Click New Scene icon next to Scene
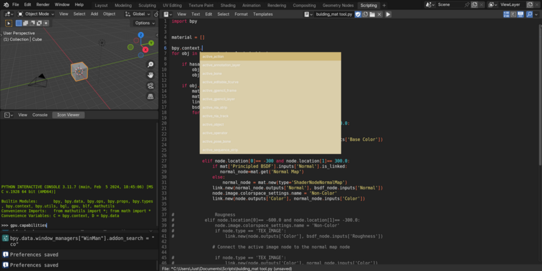 [475, 4]
